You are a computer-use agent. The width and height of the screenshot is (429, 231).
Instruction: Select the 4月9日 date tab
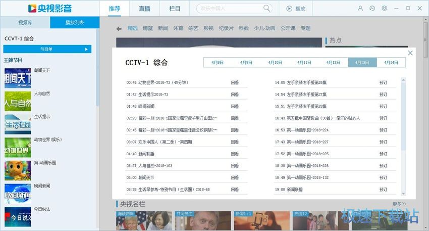click(246, 63)
